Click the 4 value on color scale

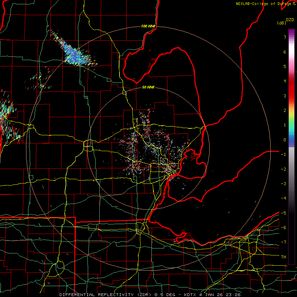285,81
